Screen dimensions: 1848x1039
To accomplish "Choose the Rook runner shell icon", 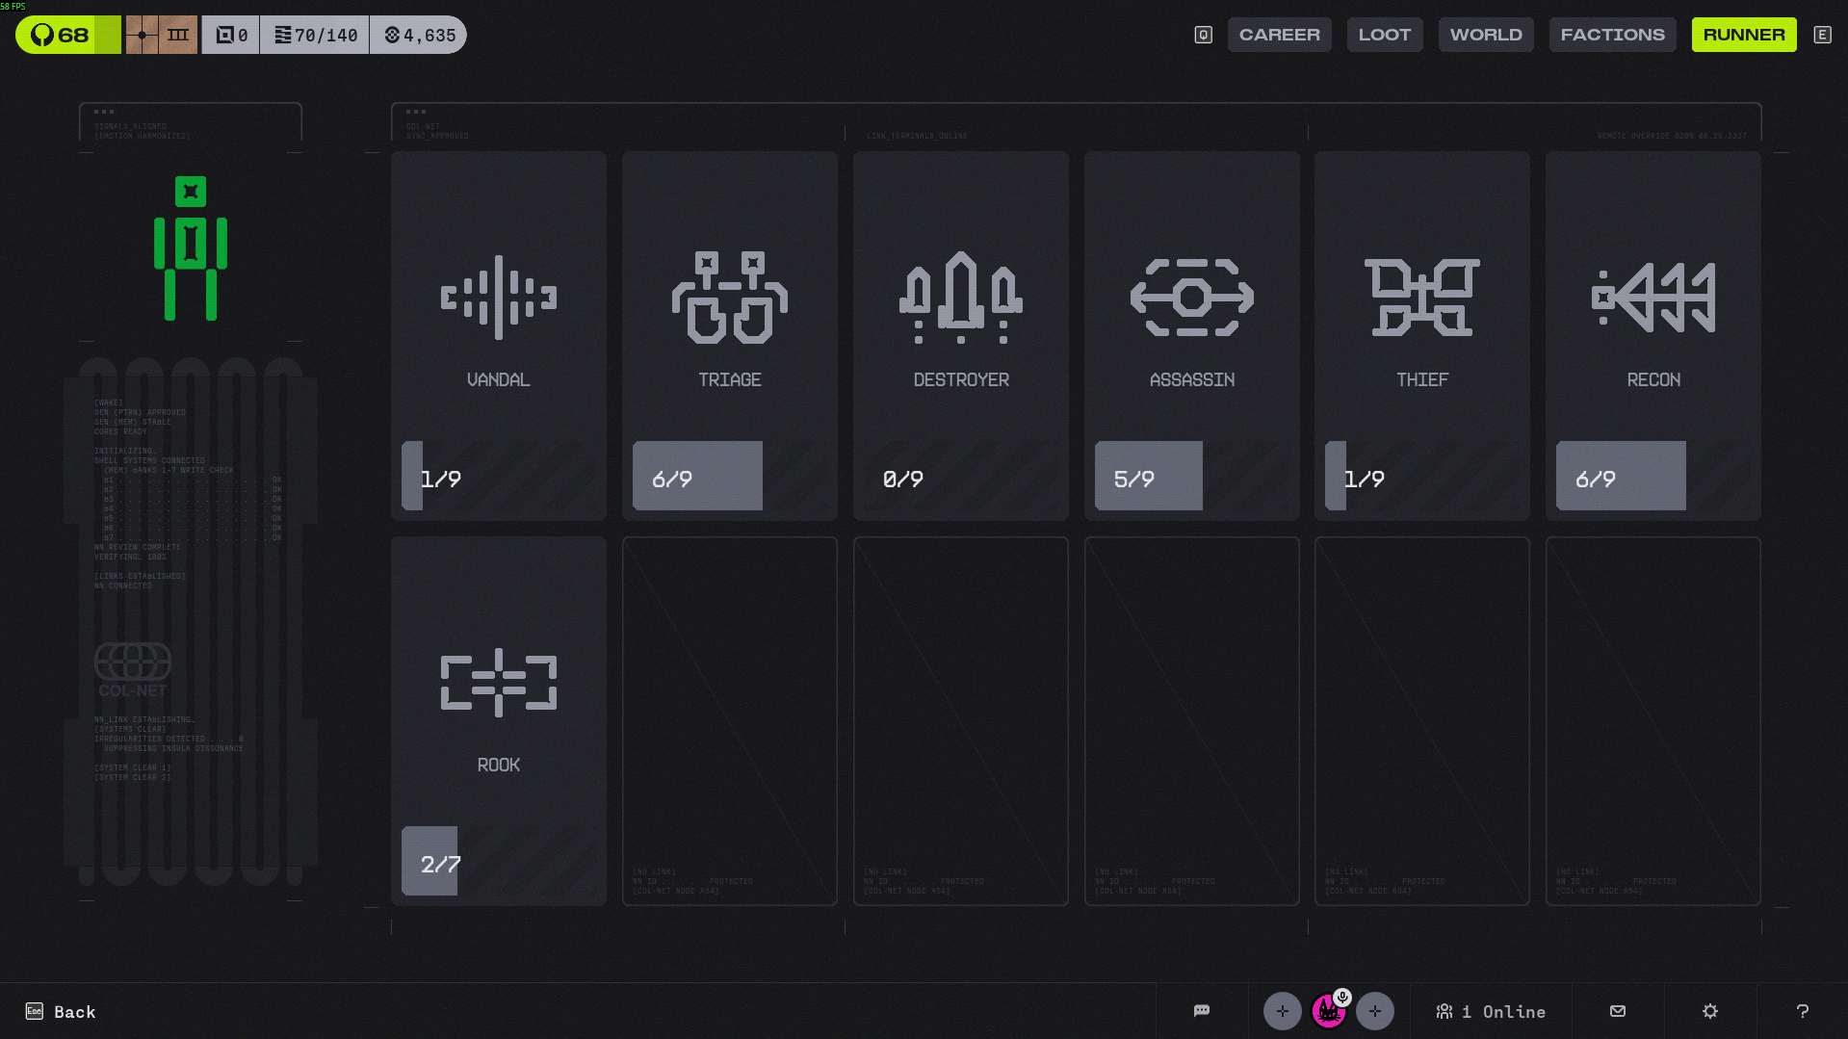I will (x=498, y=683).
